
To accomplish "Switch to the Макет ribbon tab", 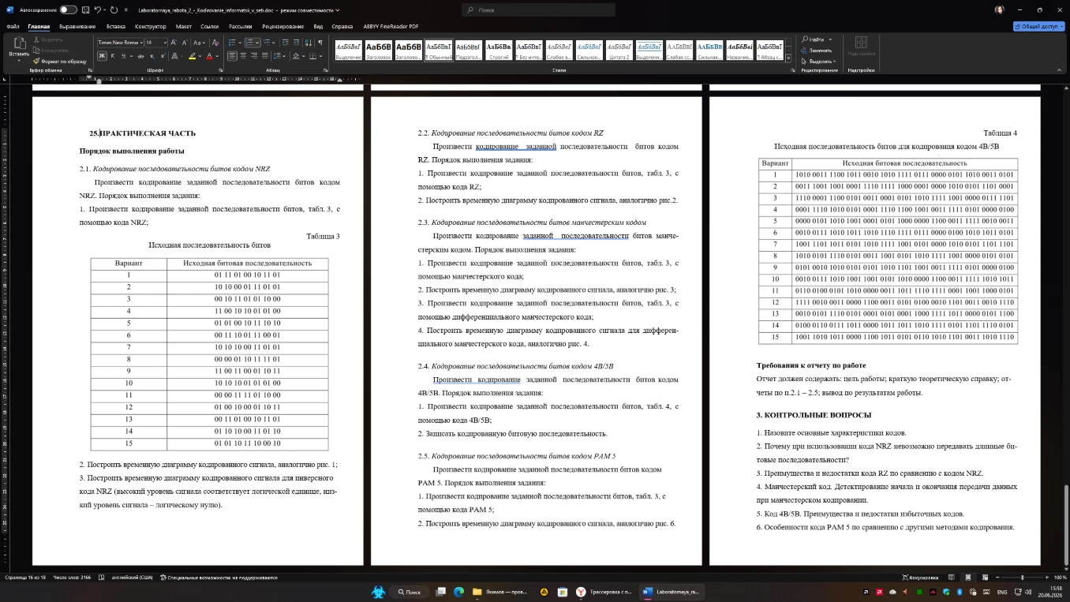I will tap(184, 26).
